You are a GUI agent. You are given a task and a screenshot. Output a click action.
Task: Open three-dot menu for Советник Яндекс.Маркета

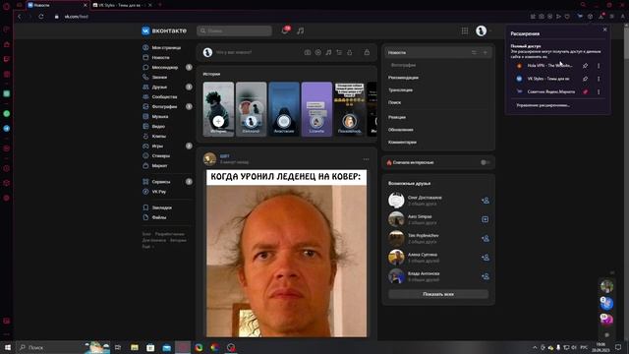[x=599, y=91]
